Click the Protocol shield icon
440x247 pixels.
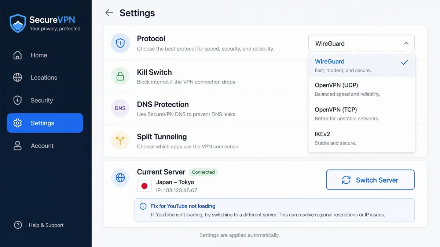pyautogui.click(x=120, y=43)
